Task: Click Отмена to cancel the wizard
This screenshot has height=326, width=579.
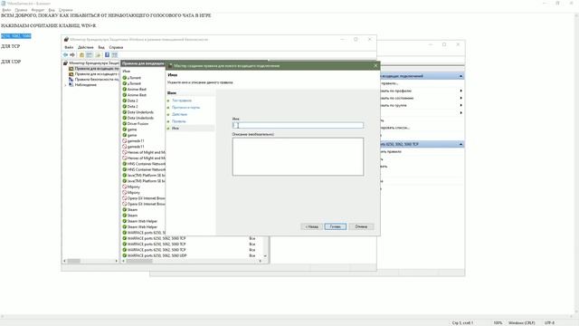Action: [361, 226]
